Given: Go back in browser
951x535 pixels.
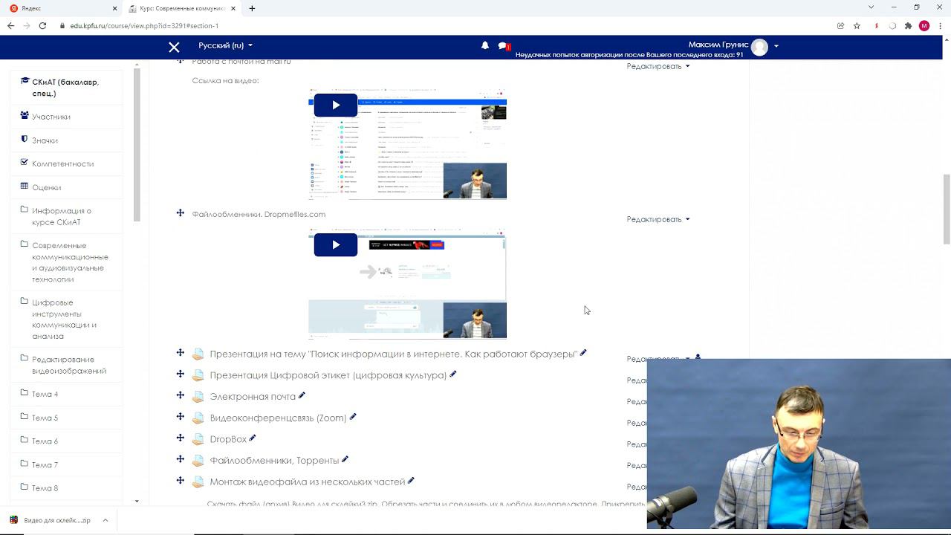Looking at the screenshot, I should click(10, 25).
